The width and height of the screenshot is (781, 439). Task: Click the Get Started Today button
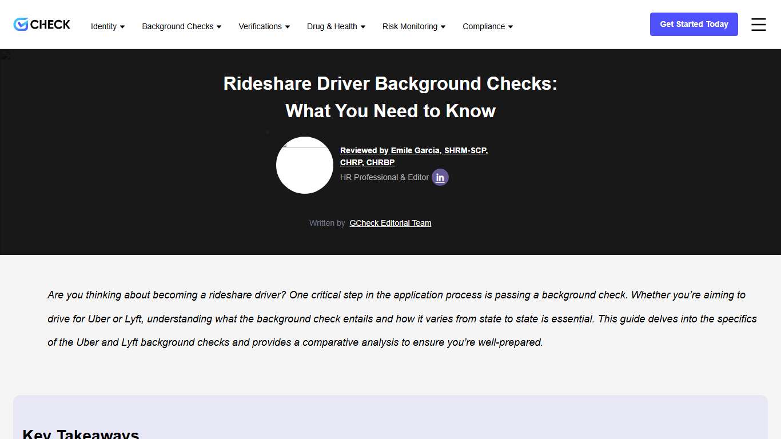[x=694, y=24]
